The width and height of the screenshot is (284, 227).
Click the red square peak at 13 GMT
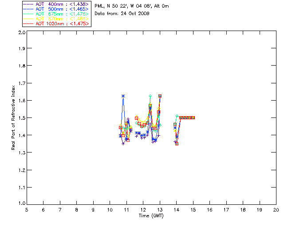(x=160, y=96)
